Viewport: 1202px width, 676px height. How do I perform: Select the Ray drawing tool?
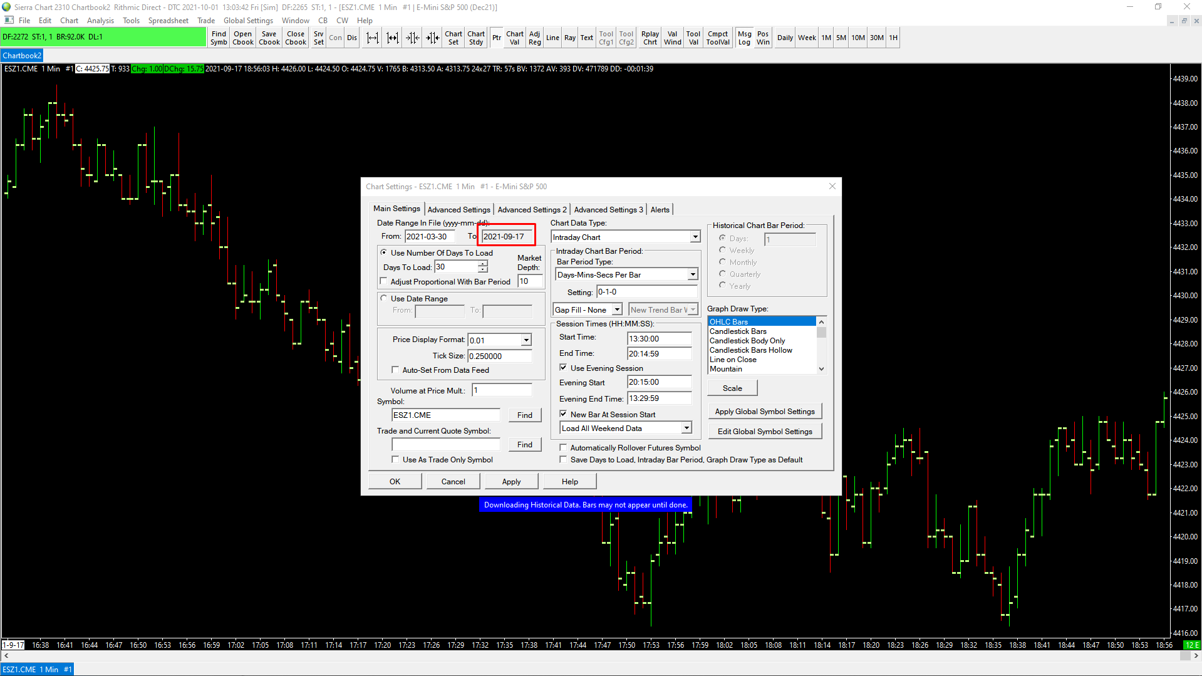(x=570, y=38)
